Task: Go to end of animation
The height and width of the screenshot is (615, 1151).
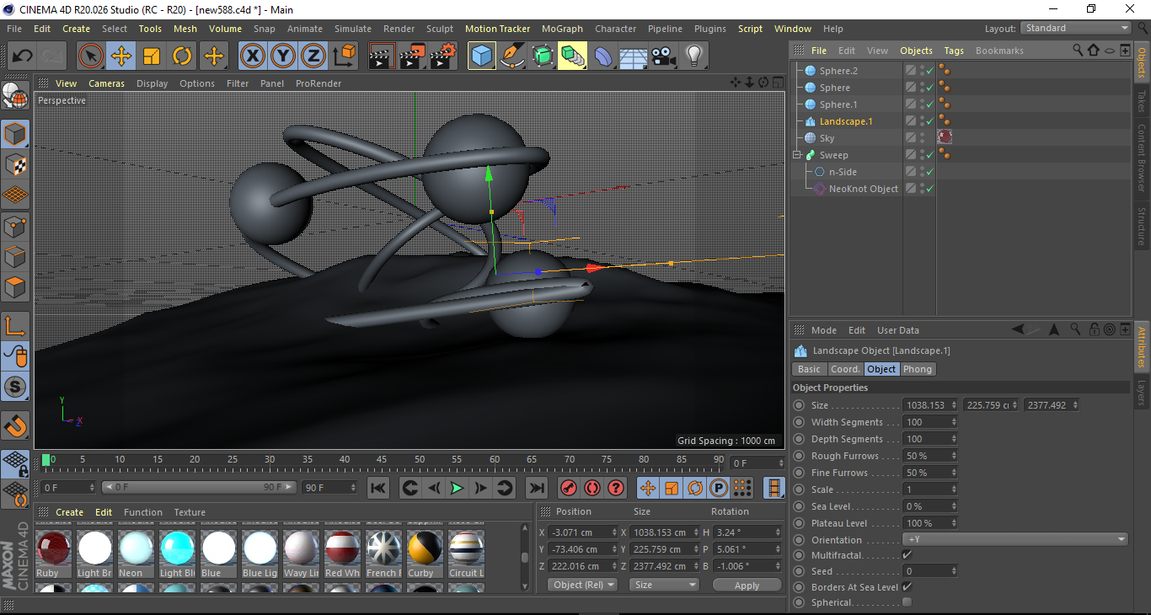Action: (536, 488)
